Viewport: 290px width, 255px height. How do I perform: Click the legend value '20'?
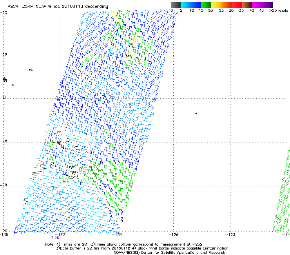pyautogui.click(x=210, y=11)
